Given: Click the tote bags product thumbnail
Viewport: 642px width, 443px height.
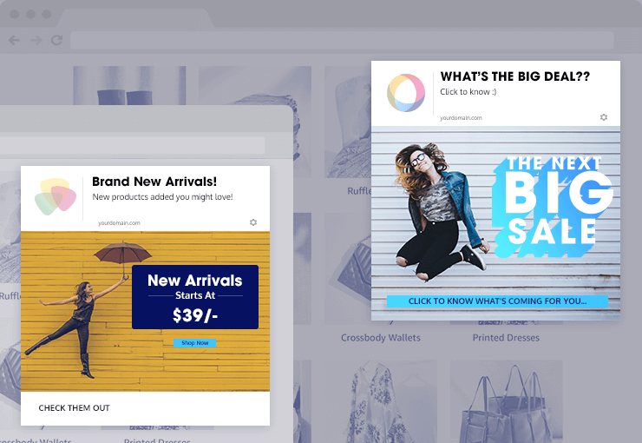Looking at the screenshot, I should click(x=507, y=401).
